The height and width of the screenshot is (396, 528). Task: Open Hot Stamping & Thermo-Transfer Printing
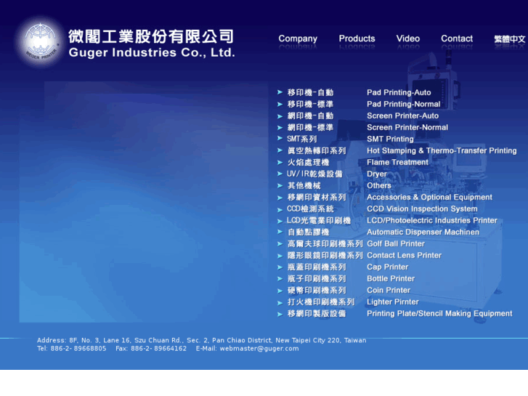pos(442,150)
